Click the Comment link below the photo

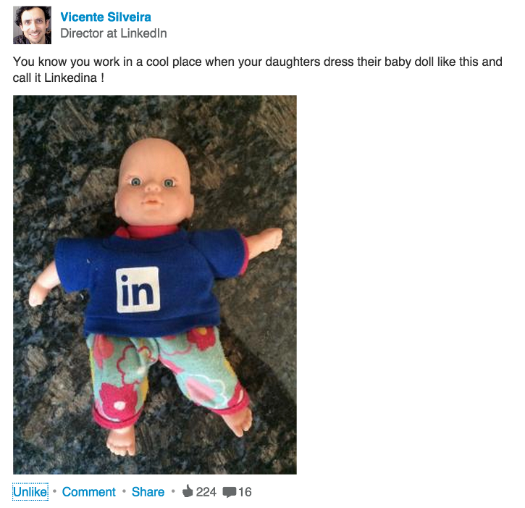coord(89,492)
